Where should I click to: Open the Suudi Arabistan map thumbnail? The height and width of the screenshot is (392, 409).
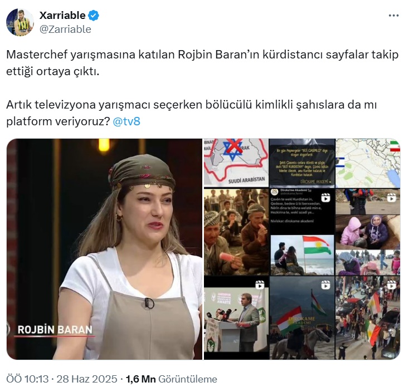(x=236, y=163)
